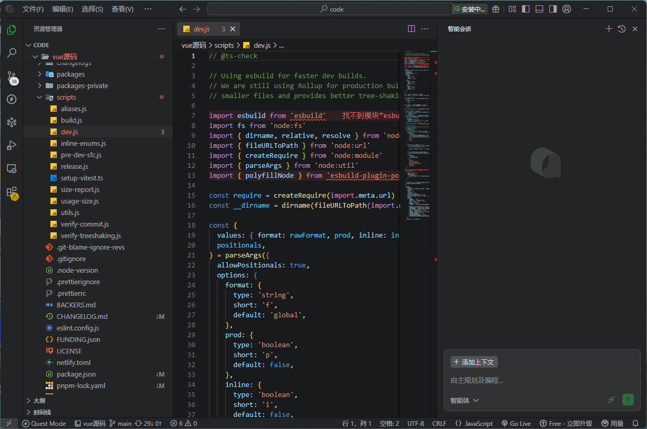Open the customize layout icon

513,9
